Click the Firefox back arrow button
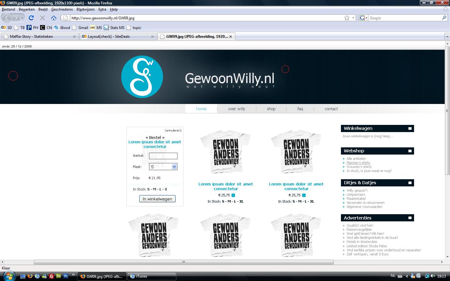 (7, 18)
